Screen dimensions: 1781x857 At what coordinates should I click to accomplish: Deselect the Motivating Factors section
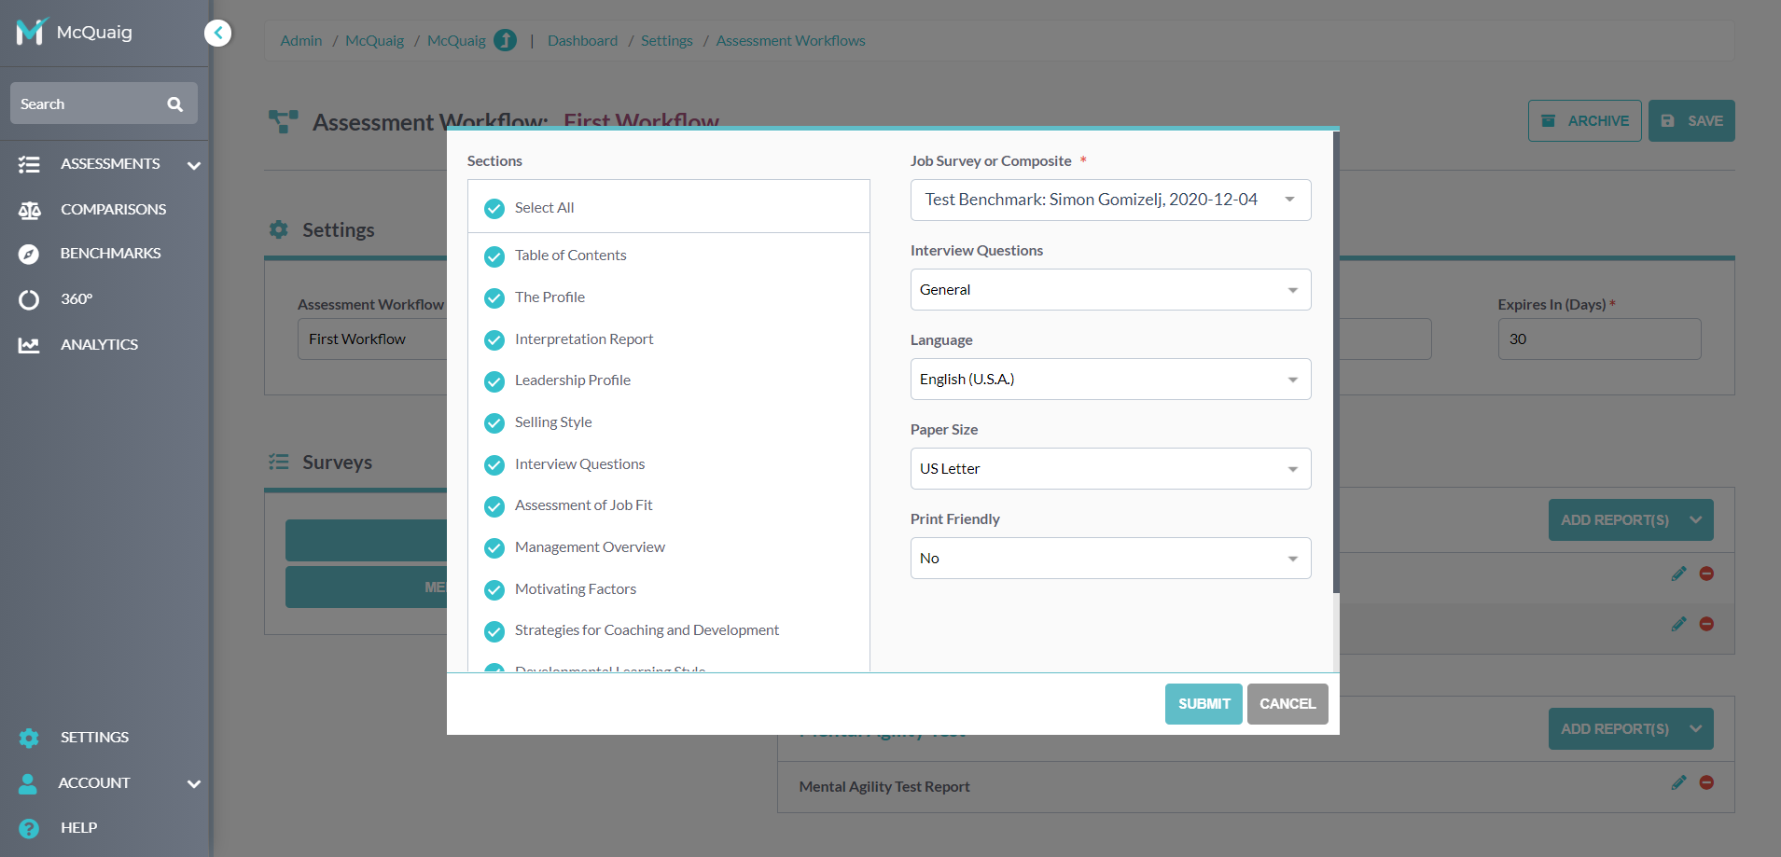[x=494, y=590]
